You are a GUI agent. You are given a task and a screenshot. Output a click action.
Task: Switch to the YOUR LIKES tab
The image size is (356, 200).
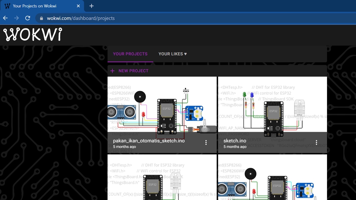pos(172,54)
